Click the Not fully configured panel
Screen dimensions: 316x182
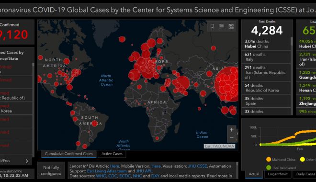(51, 171)
